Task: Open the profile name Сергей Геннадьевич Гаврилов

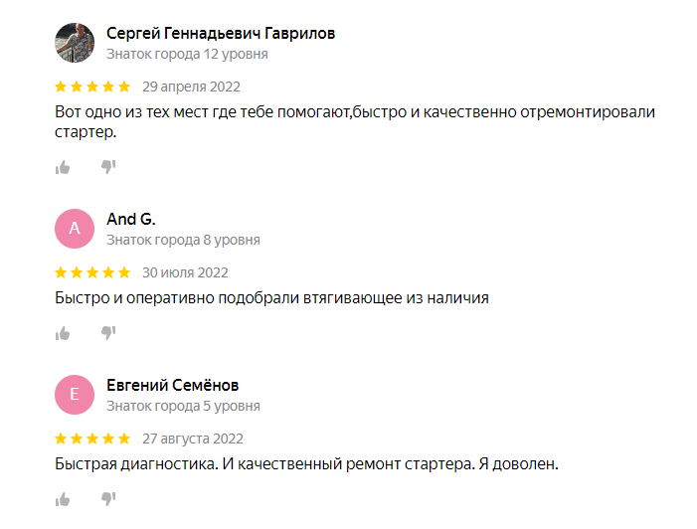Action: click(x=221, y=34)
